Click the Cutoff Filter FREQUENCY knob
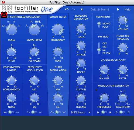Screen dimensions: 134x130 click(58, 29)
